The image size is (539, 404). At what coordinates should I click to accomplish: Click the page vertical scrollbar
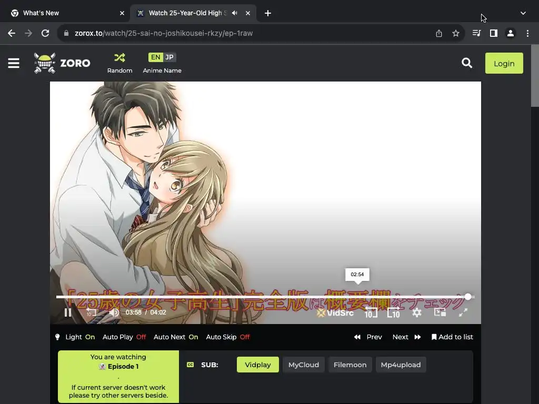point(535,76)
